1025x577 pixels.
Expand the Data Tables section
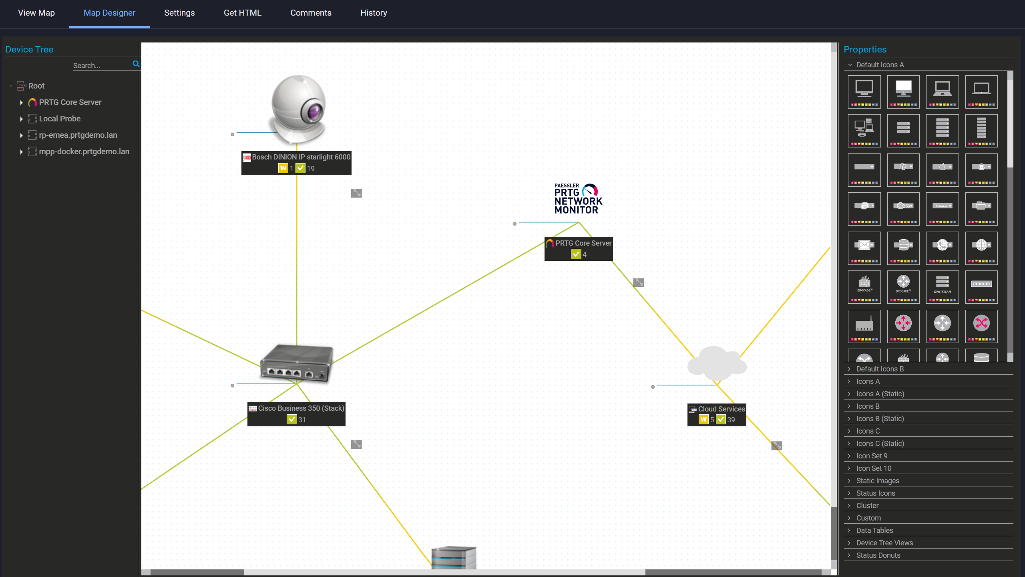click(x=929, y=531)
